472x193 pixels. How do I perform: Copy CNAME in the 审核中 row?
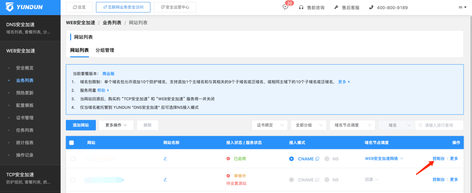(x=317, y=180)
